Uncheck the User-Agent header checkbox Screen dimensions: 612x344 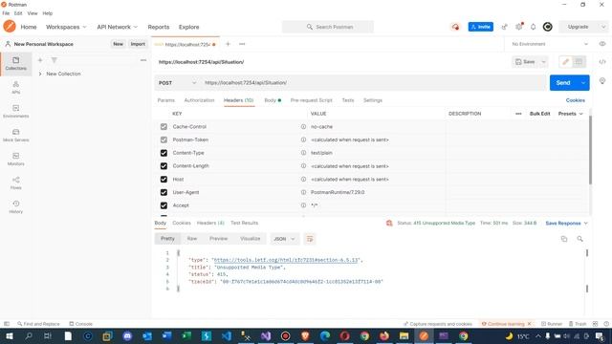pyautogui.click(x=164, y=192)
